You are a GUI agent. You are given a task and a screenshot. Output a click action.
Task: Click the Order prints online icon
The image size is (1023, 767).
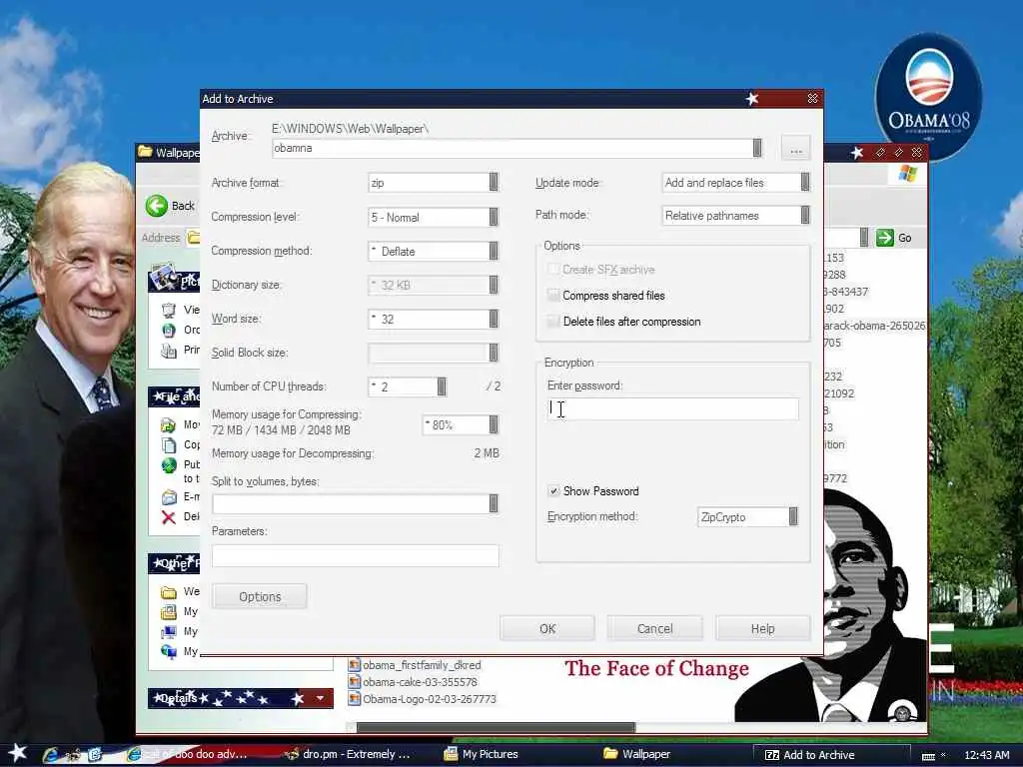point(168,330)
